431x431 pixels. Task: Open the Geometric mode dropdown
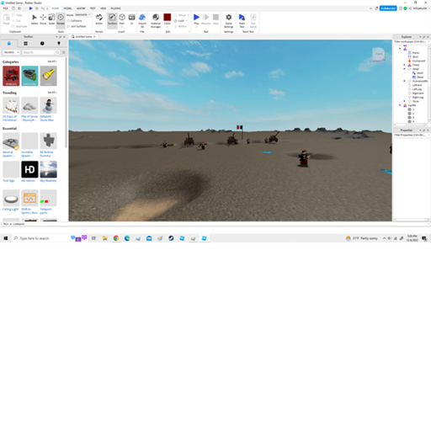tap(82, 15)
